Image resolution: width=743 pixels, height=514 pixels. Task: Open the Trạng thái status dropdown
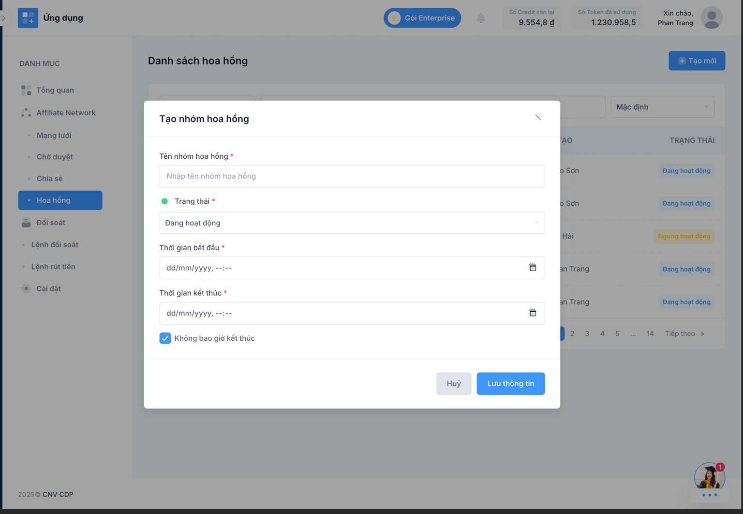pos(352,223)
